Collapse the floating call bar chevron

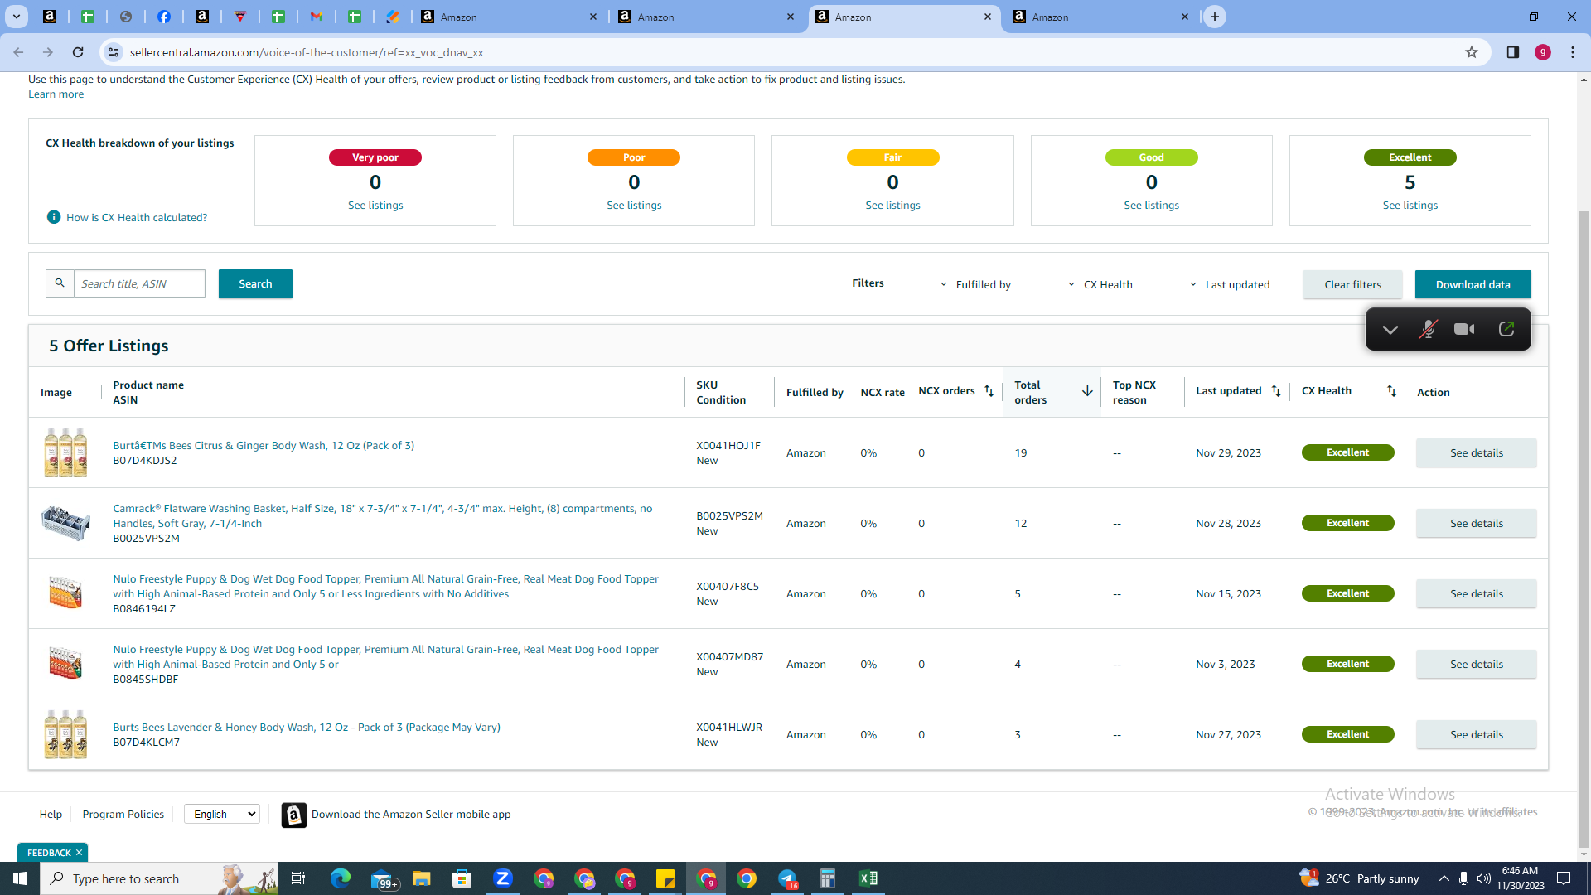coord(1390,330)
